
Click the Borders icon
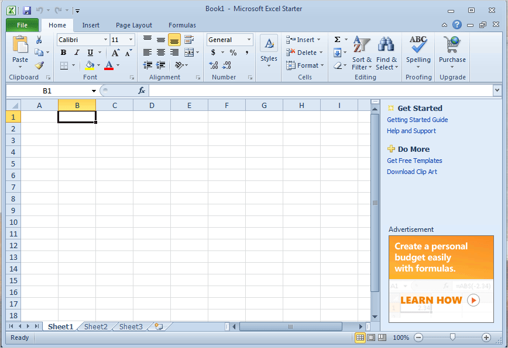[x=64, y=65]
